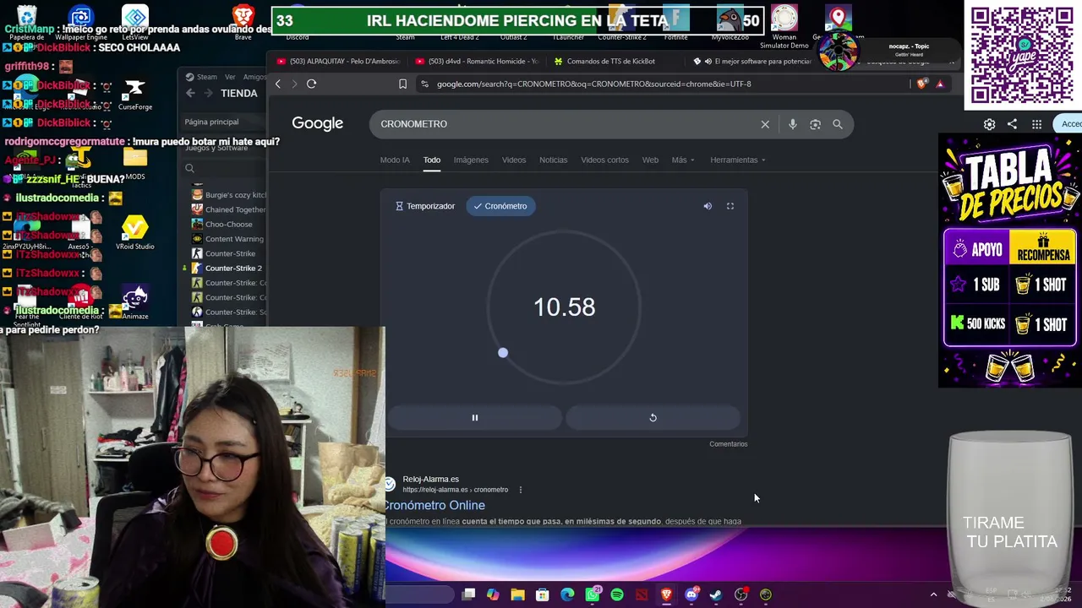
Task: Go back in the Brave browser
Action: 277,84
